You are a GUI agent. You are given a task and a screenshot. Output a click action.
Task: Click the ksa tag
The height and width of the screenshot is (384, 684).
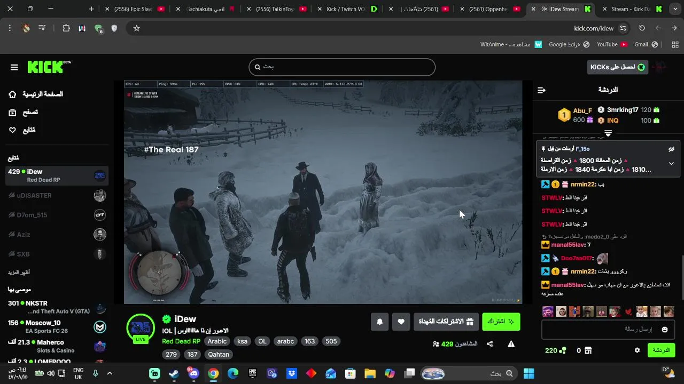click(x=243, y=341)
